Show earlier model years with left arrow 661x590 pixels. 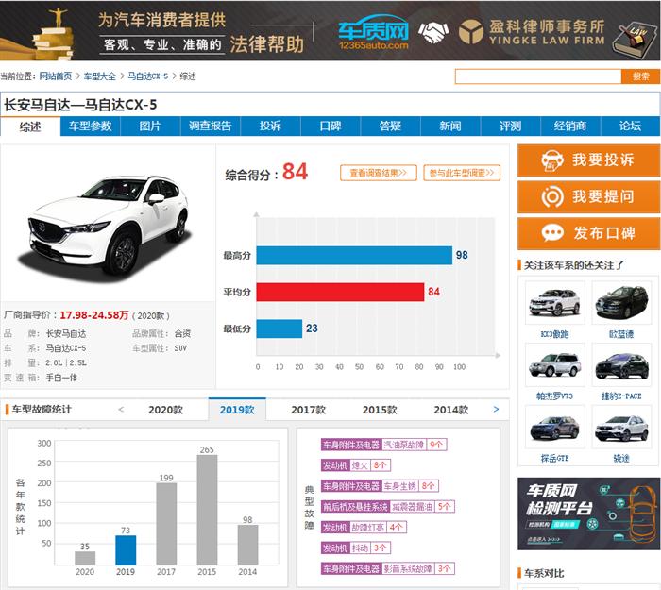(x=121, y=409)
